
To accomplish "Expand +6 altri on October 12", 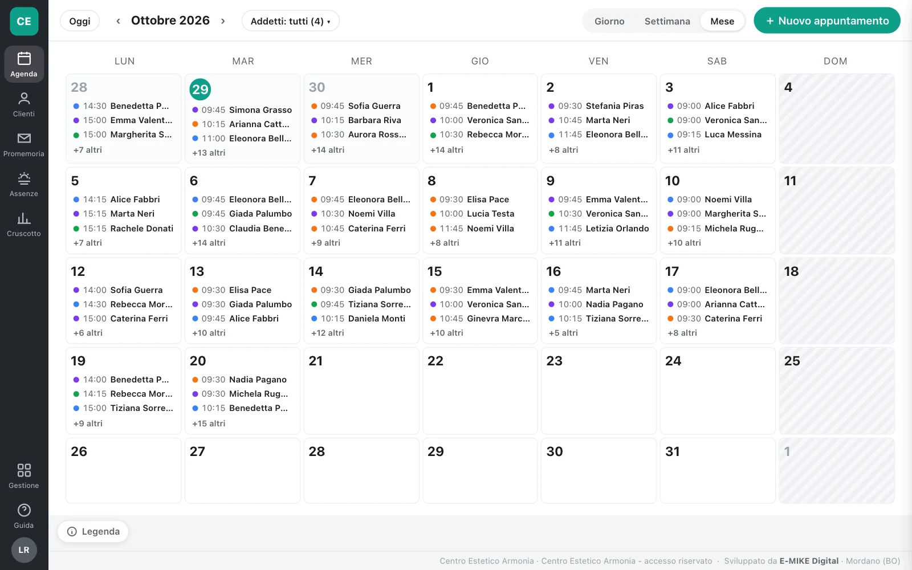I will pyautogui.click(x=88, y=333).
